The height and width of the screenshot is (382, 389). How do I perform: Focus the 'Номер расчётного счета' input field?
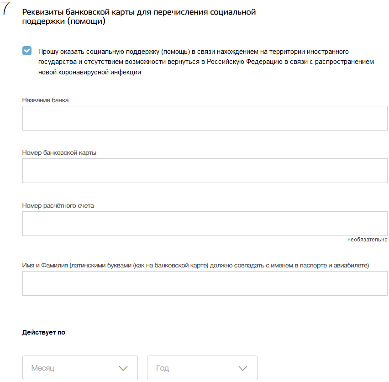[205, 224]
